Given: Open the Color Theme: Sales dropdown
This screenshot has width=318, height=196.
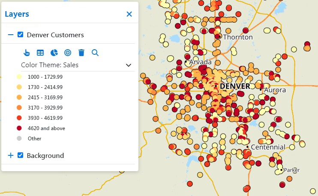Looking at the screenshot, I should [x=128, y=65].
